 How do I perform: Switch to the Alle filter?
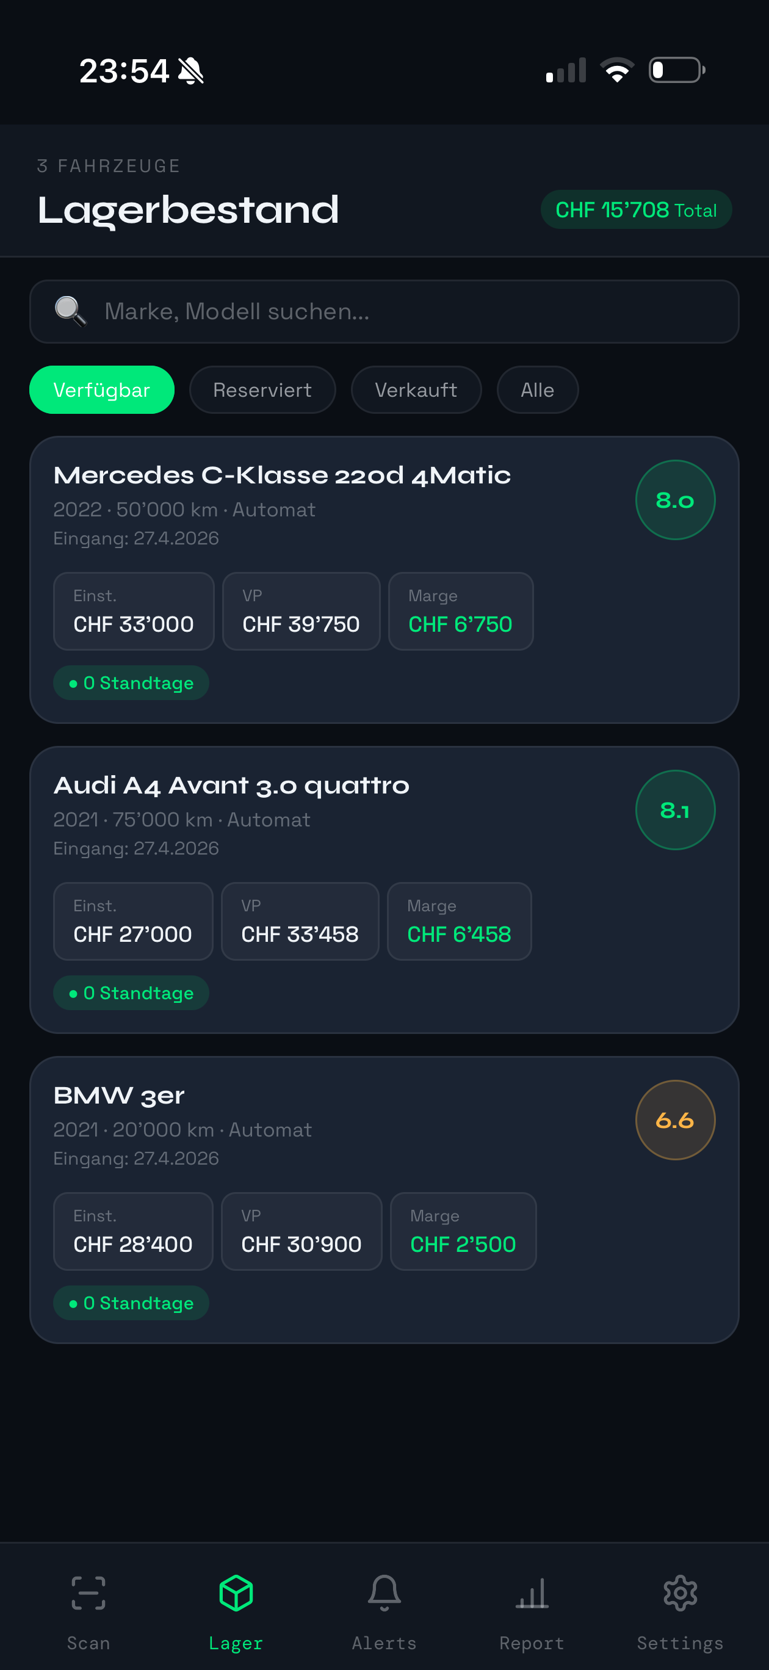tap(537, 389)
